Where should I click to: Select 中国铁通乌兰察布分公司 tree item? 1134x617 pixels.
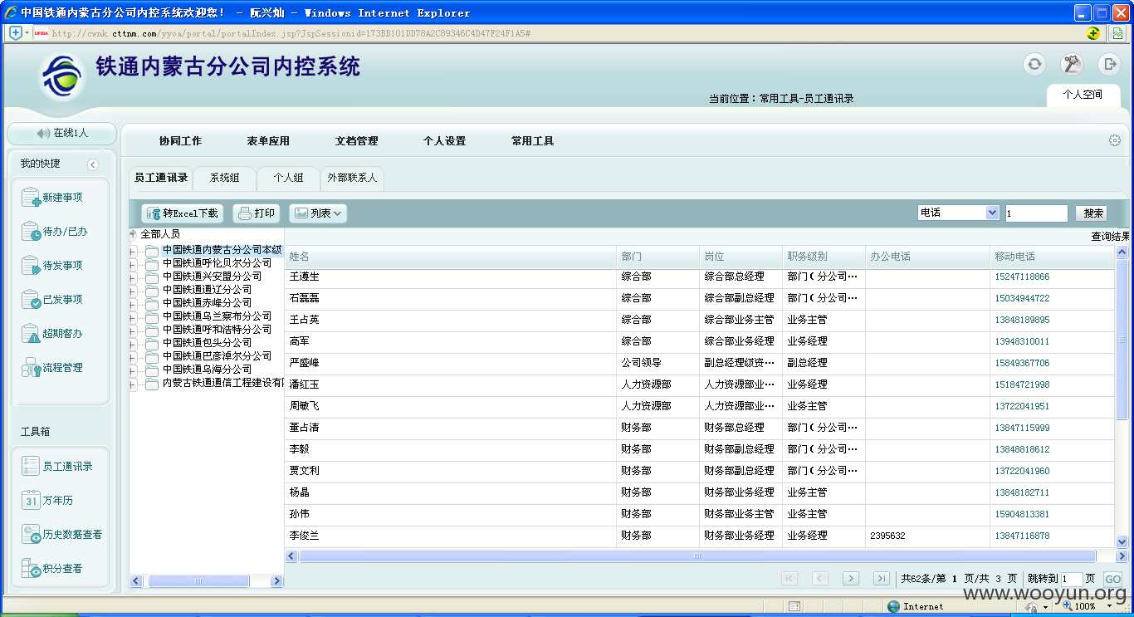point(217,316)
